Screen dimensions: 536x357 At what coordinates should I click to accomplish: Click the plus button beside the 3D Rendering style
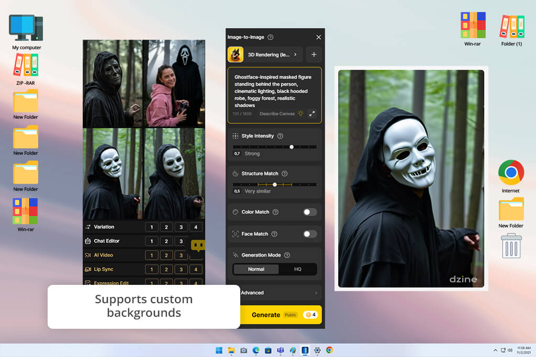314,54
